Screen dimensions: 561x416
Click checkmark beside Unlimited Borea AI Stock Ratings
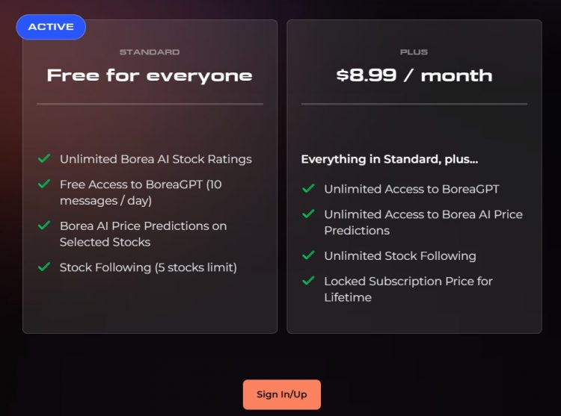(44, 158)
